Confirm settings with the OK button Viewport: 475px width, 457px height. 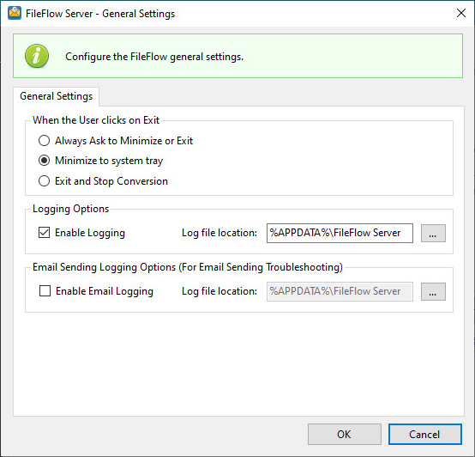pyautogui.click(x=345, y=435)
